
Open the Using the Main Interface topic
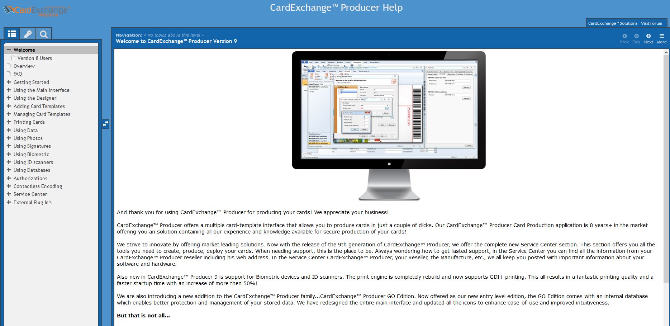(x=42, y=90)
